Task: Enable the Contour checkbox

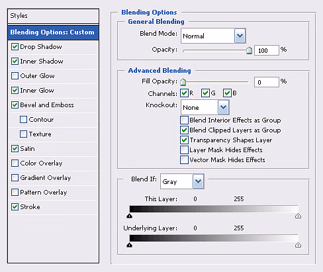Action: coord(23,120)
